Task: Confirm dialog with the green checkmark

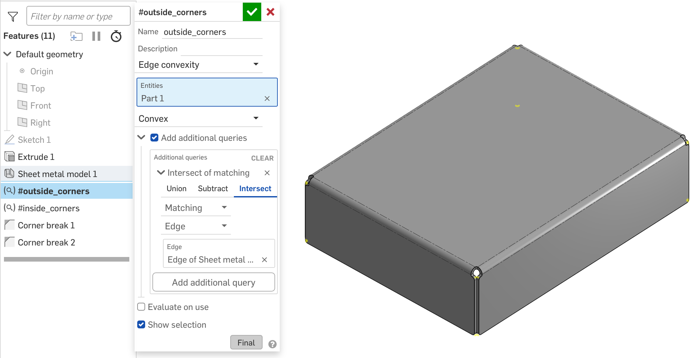Action: pyautogui.click(x=252, y=12)
